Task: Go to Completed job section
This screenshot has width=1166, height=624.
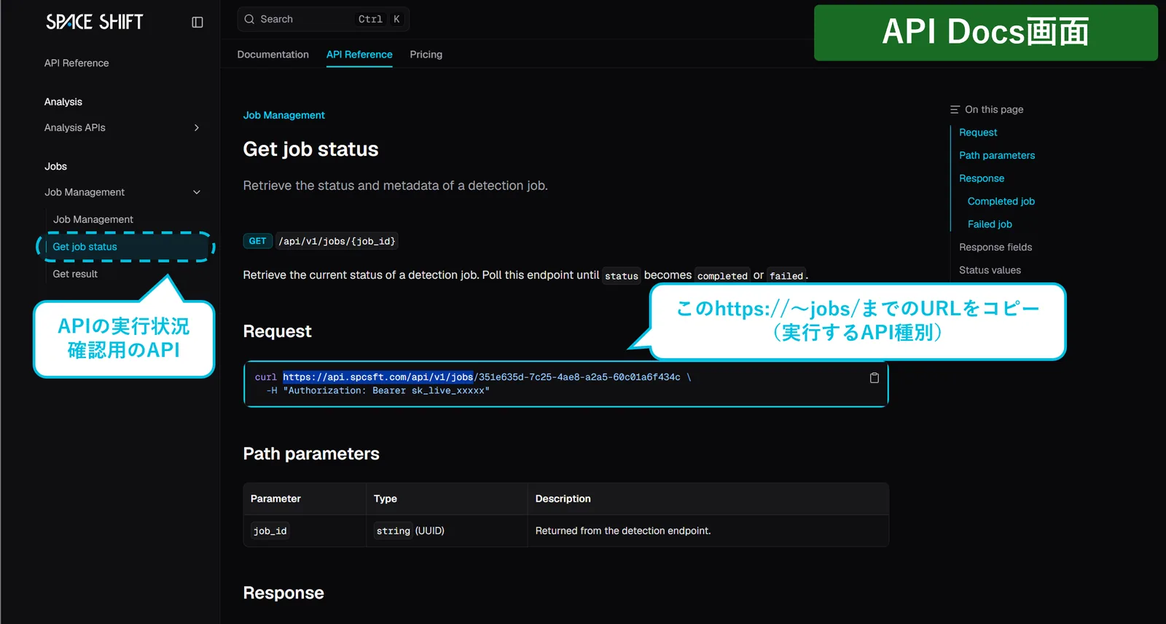Action: [x=1001, y=201]
